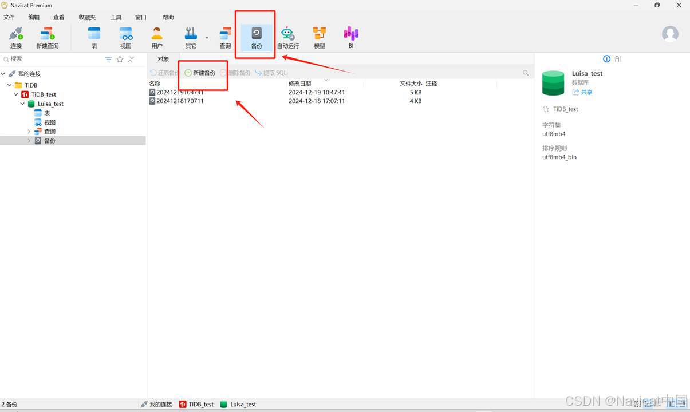
Task: Open the 用户 users toolbar icon
Action: click(x=157, y=38)
